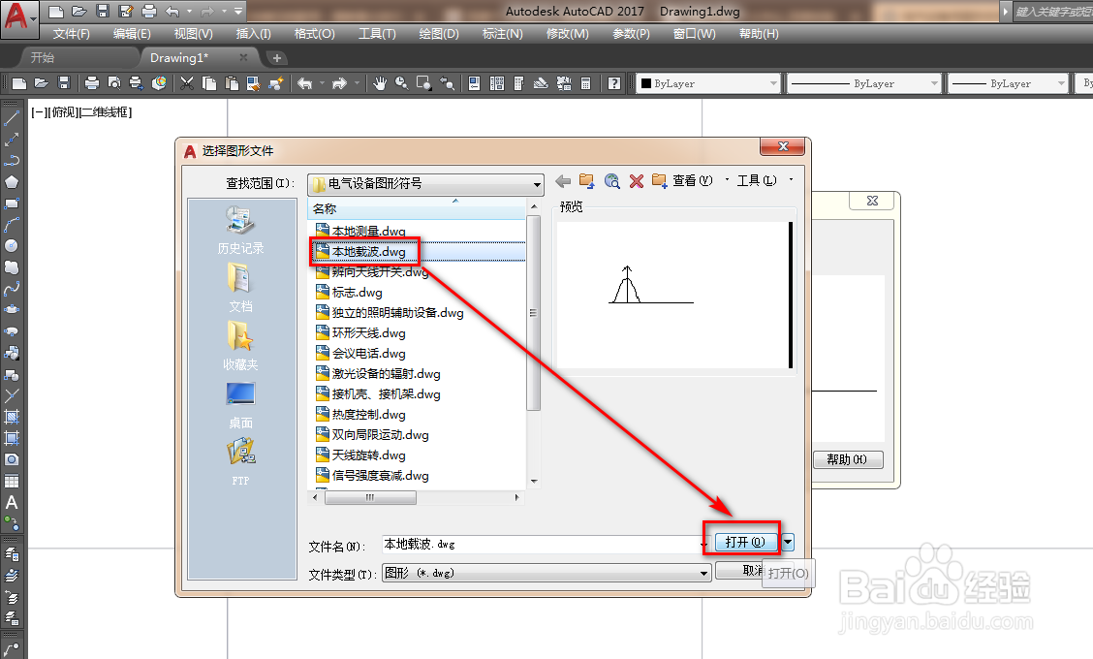Click the New drawing icon in the Standard toolbar
The image size is (1093, 659).
(19, 83)
